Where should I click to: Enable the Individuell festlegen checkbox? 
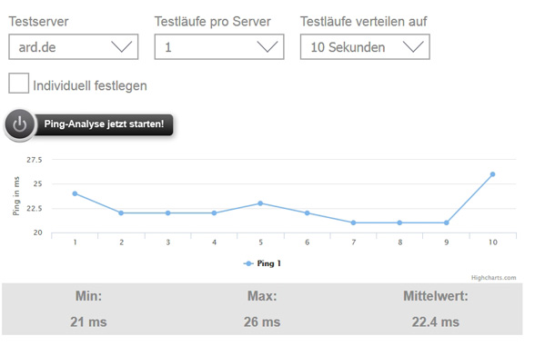[x=18, y=84]
